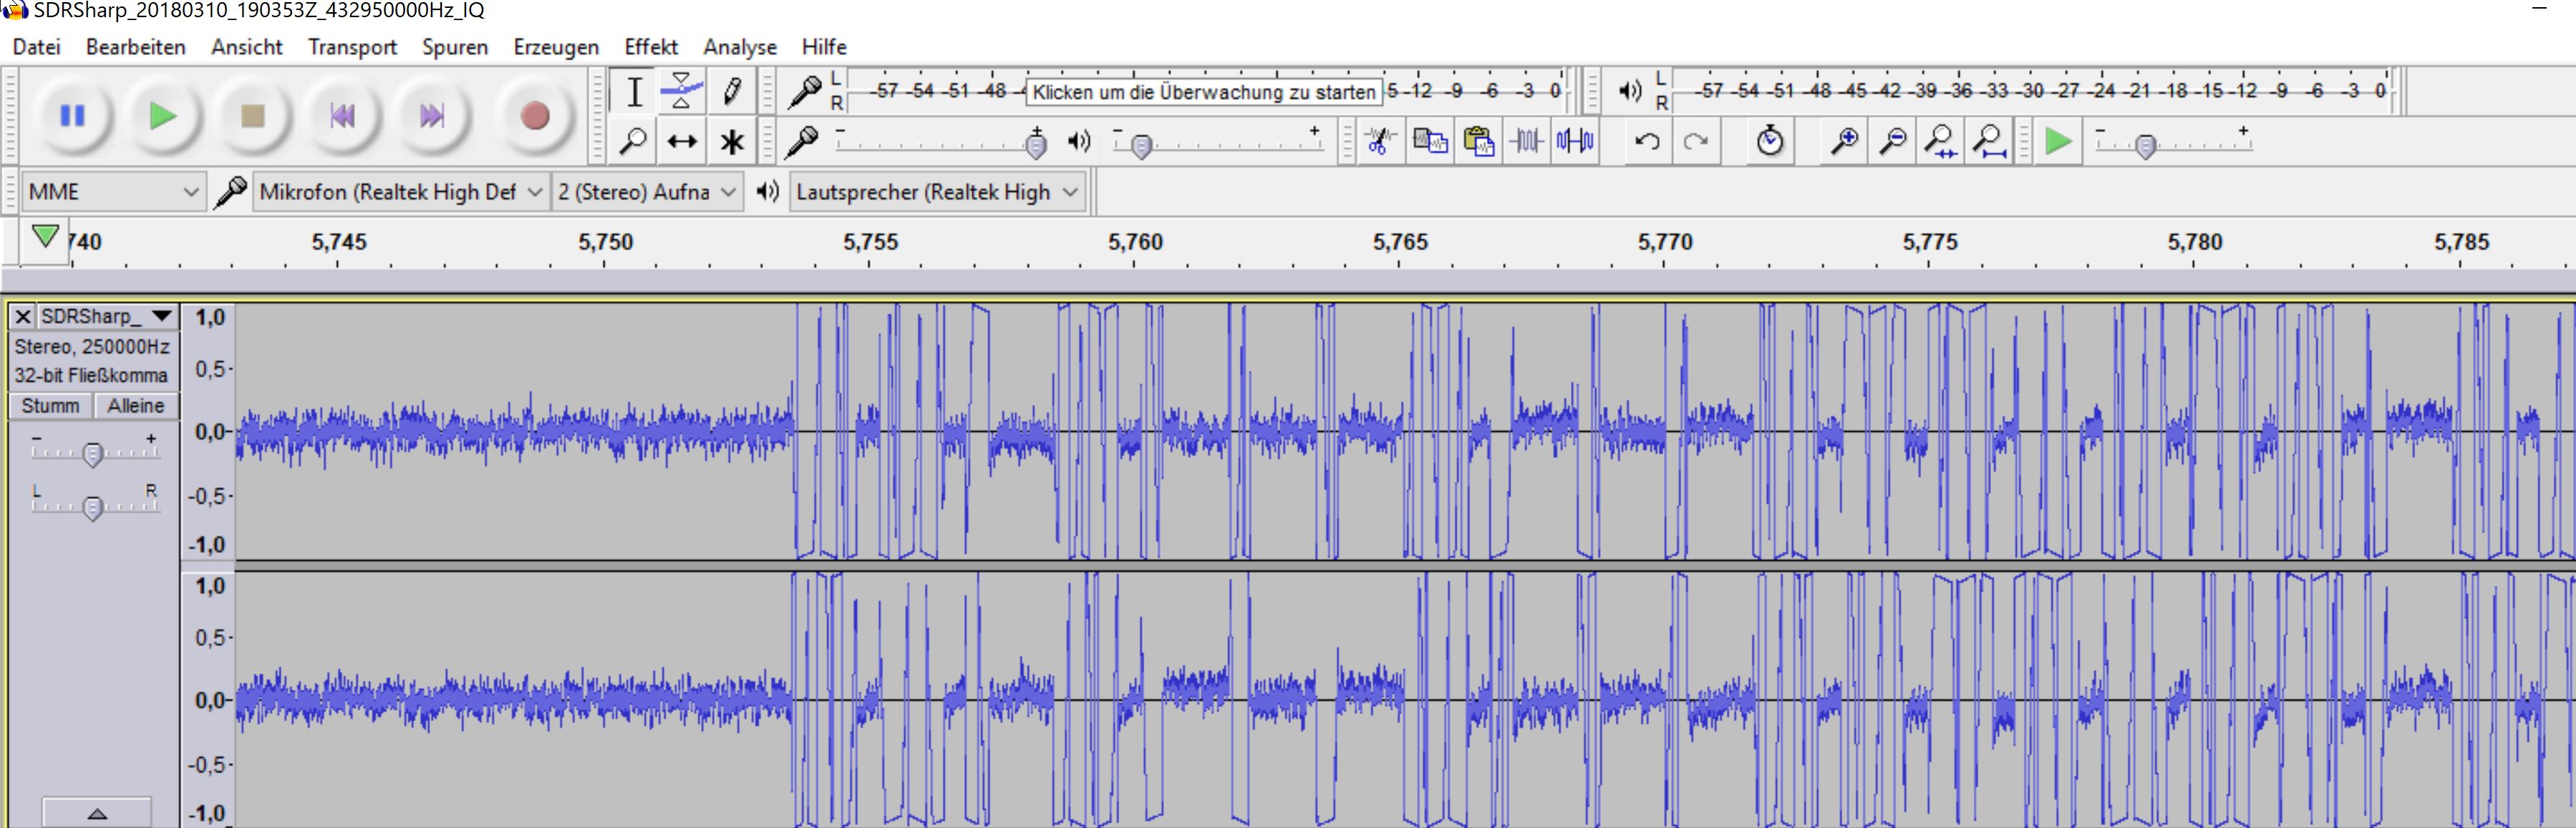
Task: Zoom in with the plus magnifier
Action: pyautogui.click(x=1844, y=141)
